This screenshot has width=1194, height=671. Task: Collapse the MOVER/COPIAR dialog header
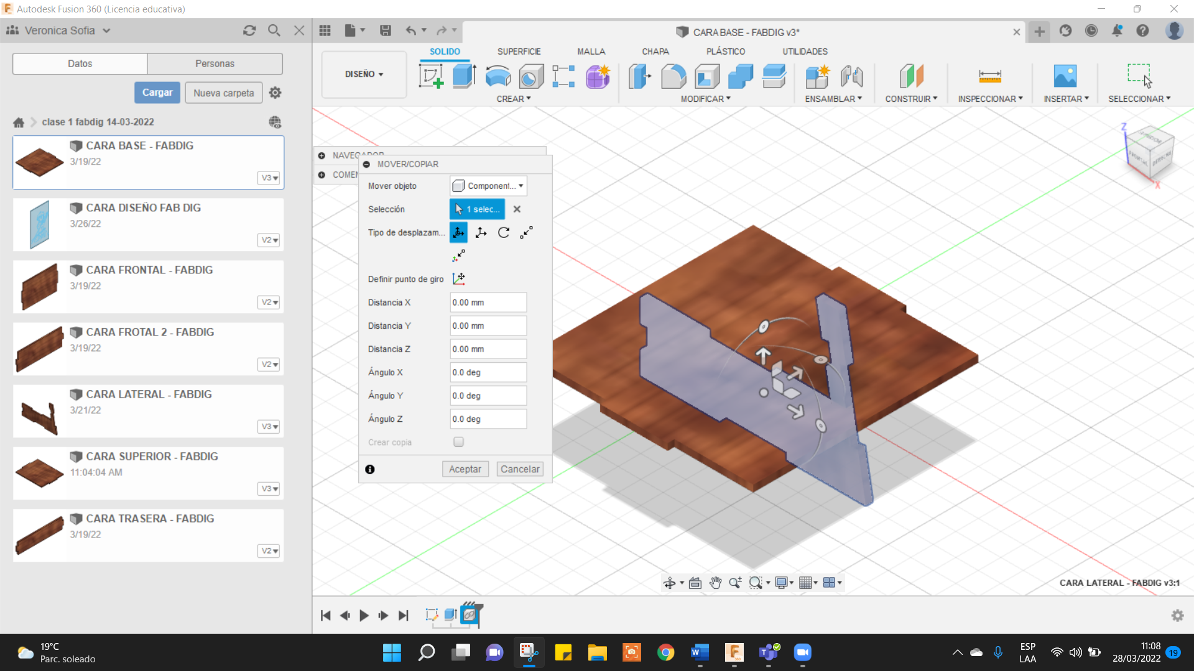coord(366,164)
